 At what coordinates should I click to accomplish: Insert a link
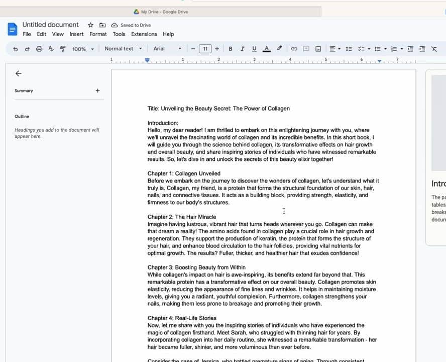point(294,49)
